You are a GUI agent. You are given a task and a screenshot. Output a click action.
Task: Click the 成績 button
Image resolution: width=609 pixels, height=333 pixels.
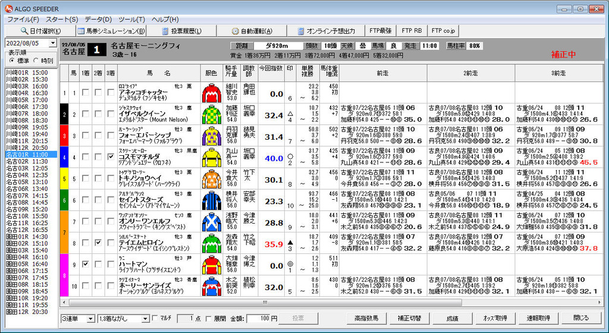coord(452,318)
